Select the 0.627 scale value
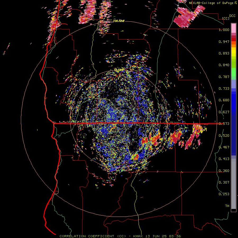This screenshot has width=238, height=238. click(x=224, y=112)
